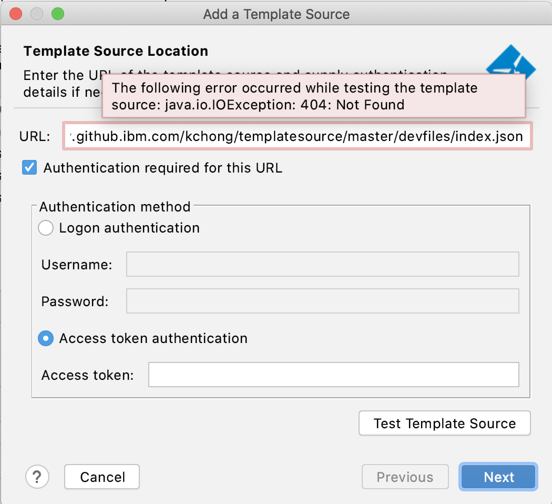Uncheck Authentication required for this URL
Viewport: 552px width, 504px height.
[x=30, y=167]
